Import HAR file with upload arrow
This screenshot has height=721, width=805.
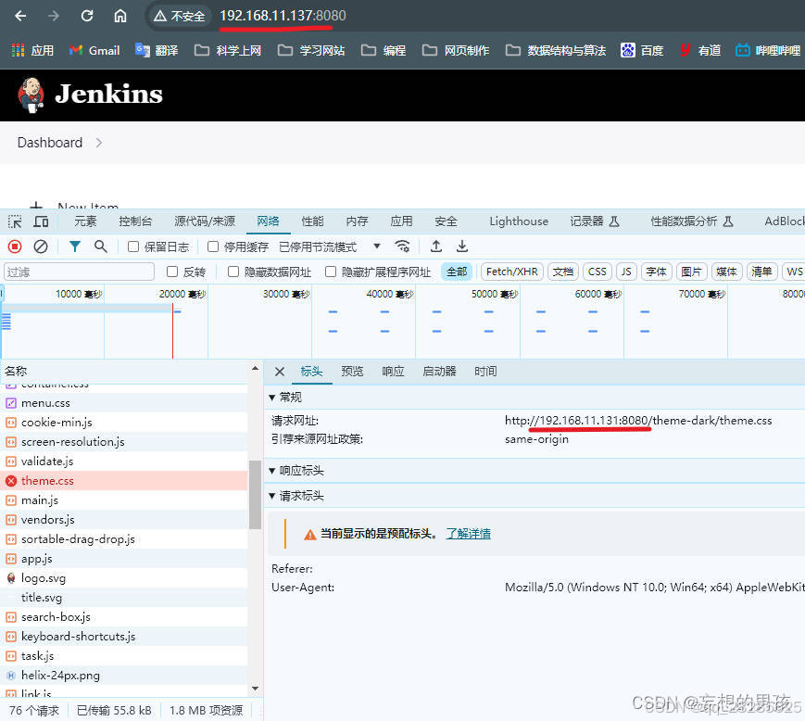(x=436, y=247)
